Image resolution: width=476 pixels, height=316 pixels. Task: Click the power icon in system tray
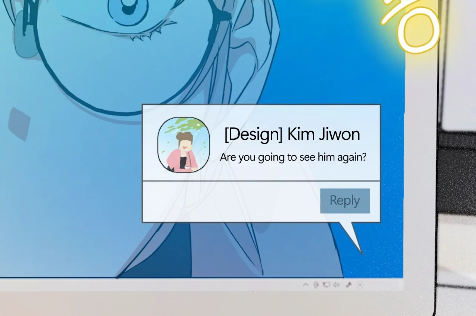tap(316, 285)
